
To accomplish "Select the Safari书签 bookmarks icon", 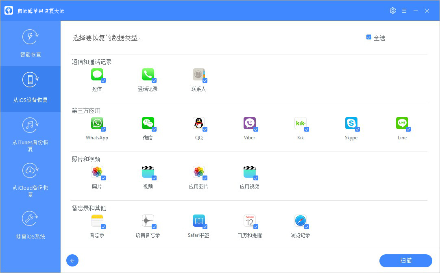I will (x=198, y=221).
